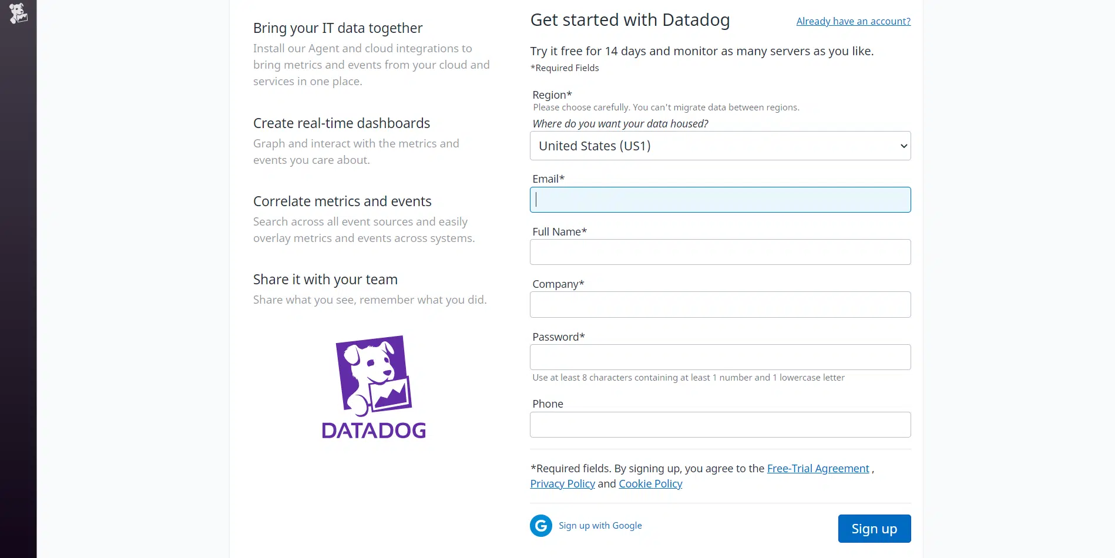Click the "Get started with Datadog" title

pyautogui.click(x=630, y=20)
